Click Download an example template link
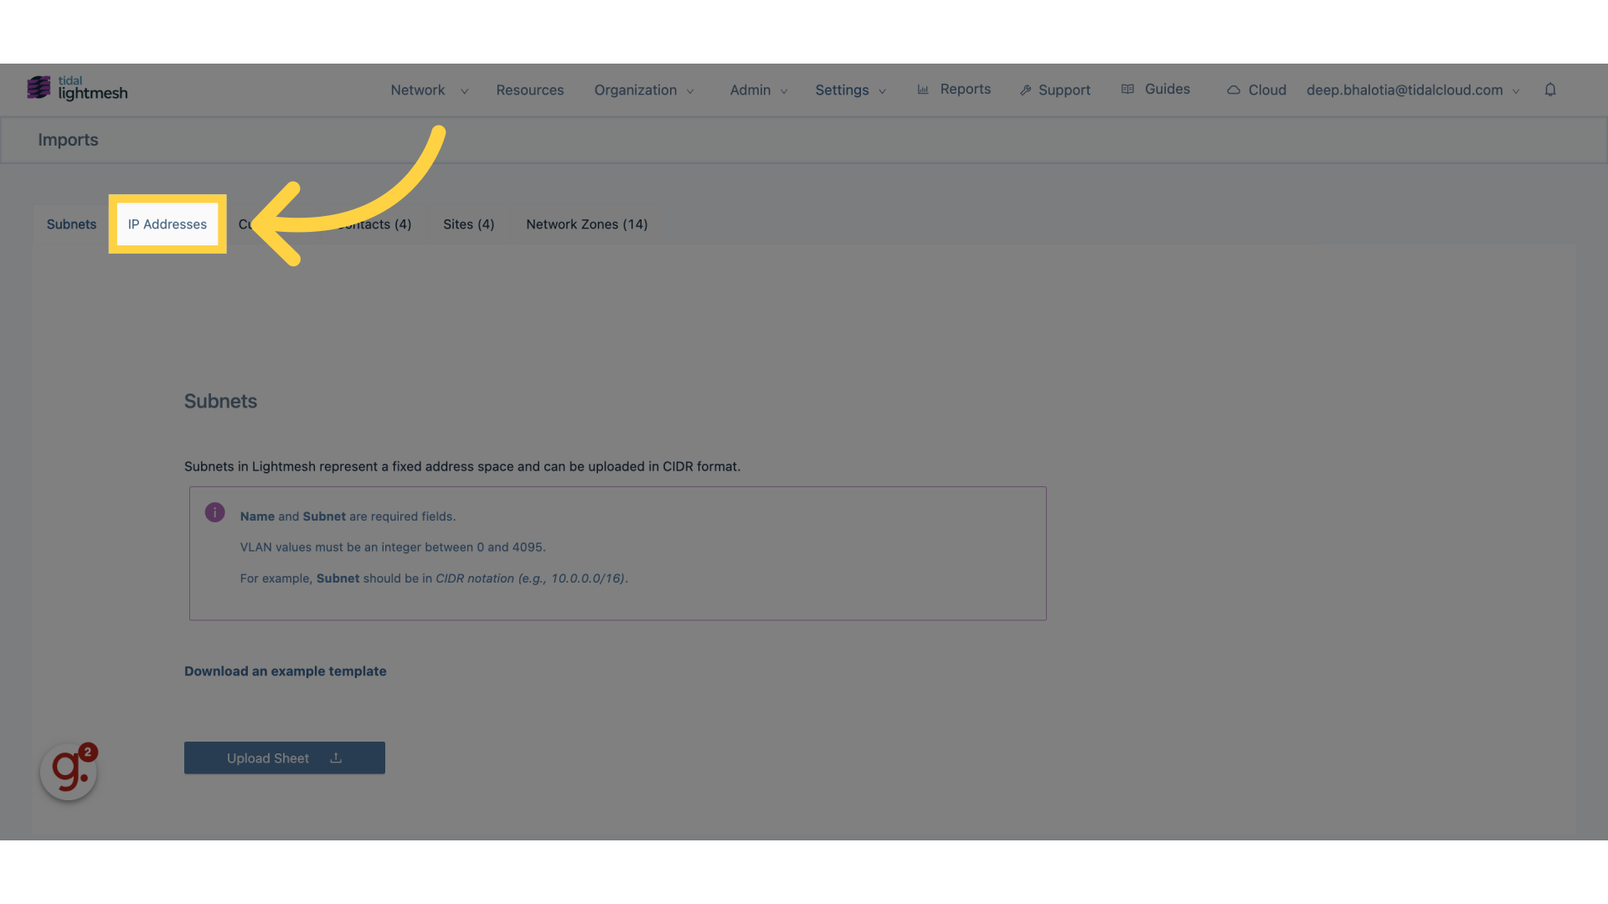This screenshot has height=904, width=1608. [x=285, y=671]
